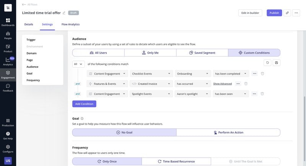Copy the flow link with the link icon
Screen dimensions: 306x166
(x=287, y=13)
